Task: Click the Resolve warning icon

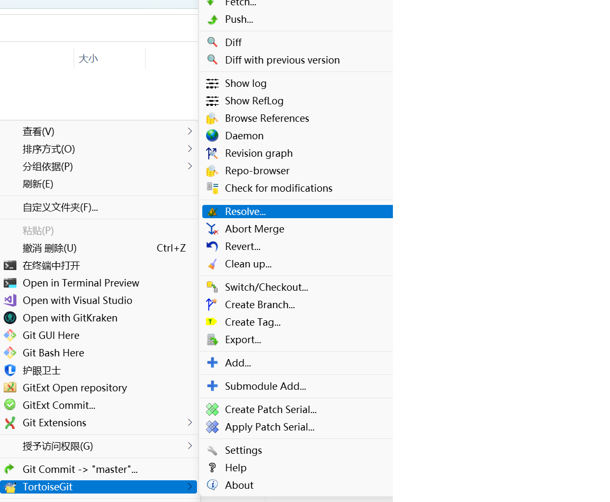Action: (212, 212)
